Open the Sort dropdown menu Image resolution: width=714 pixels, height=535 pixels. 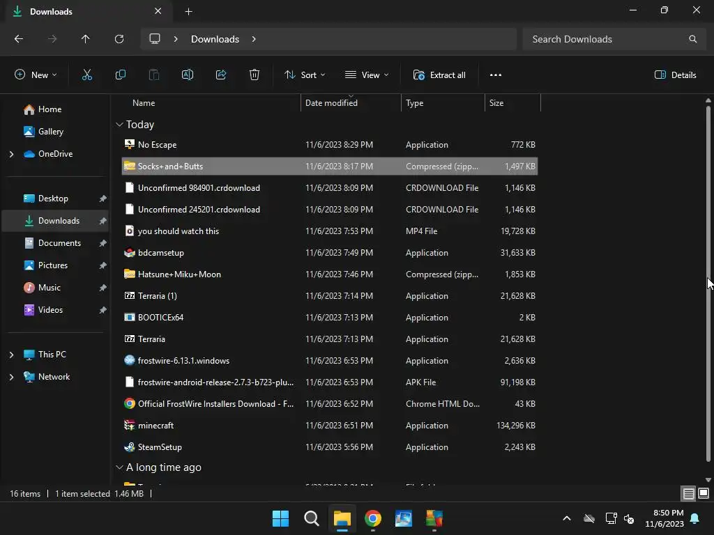click(305, 75)
